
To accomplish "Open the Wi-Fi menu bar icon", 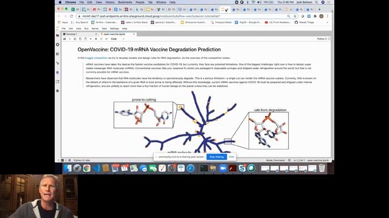I will point(253,2).
